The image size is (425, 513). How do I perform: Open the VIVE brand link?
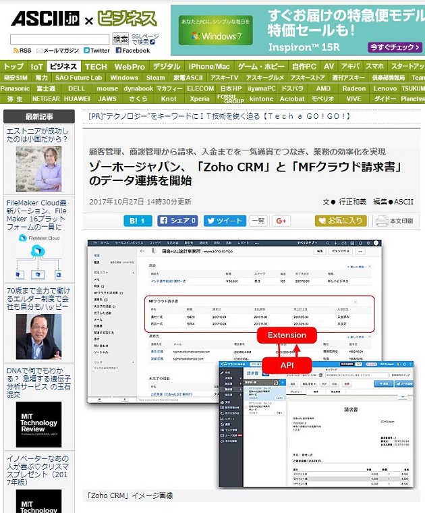(x=353, y=99)
